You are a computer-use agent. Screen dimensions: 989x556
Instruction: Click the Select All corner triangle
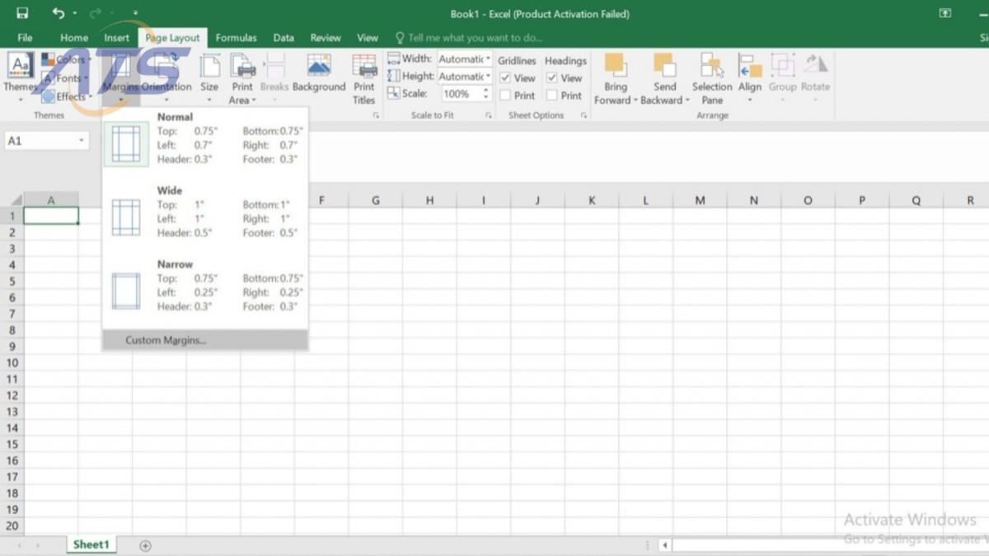[x=15, y=200]
